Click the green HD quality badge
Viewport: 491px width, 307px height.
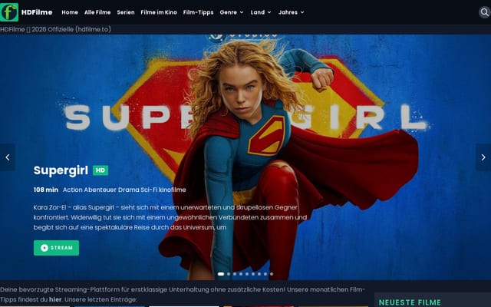[x=101, y=170]
